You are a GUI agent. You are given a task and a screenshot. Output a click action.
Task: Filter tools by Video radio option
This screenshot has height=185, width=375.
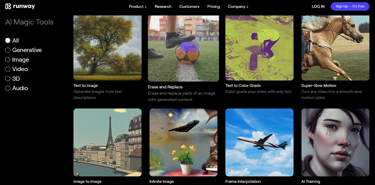[x=8, y=69]
